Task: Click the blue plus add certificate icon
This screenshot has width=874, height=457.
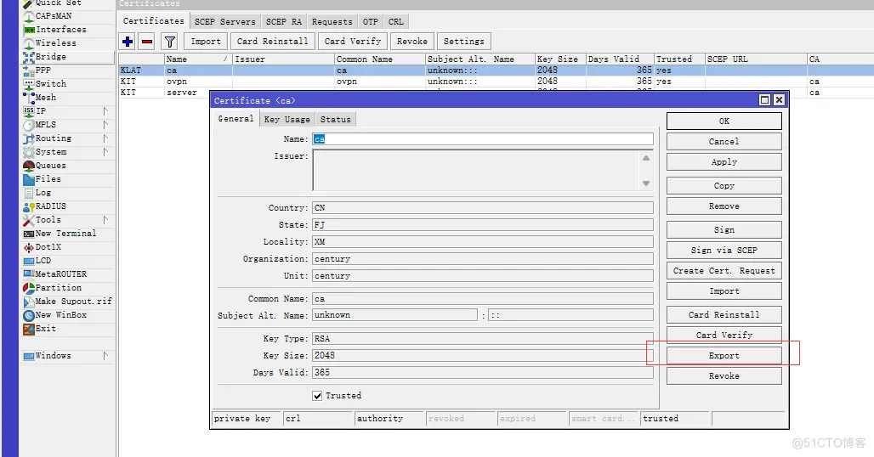Action: [x=128, y=41]
